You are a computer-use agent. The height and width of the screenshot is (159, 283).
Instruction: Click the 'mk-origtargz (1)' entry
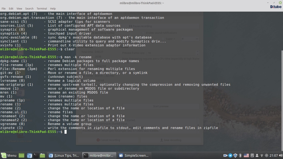(115, 84)
